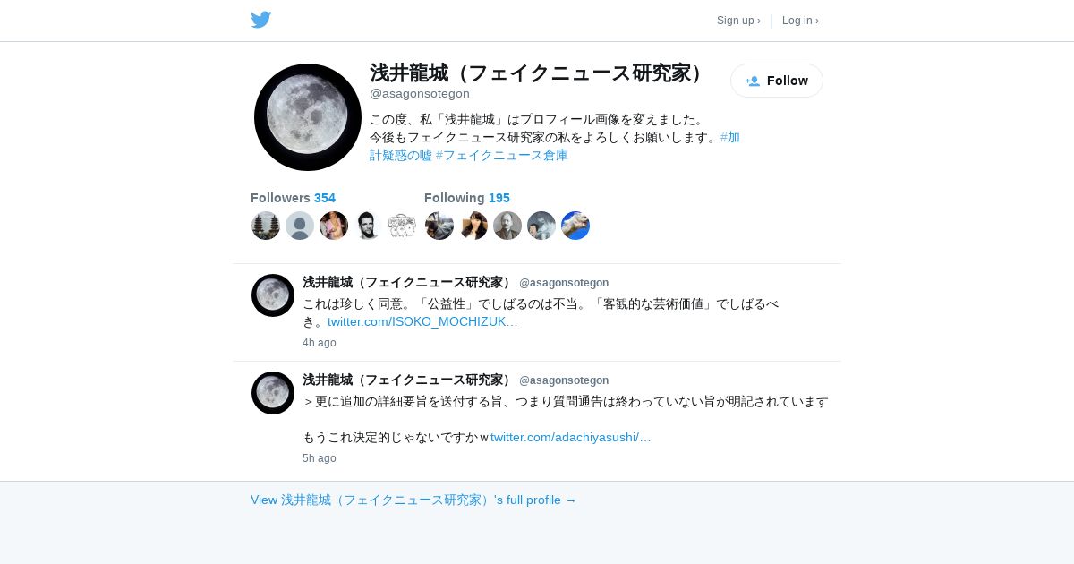Open the third follower avatar
Viewport: 1074px width, 564px height.
334,226
